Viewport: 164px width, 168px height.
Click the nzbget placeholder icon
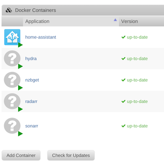pyautogui.click(x=12, y=80)
